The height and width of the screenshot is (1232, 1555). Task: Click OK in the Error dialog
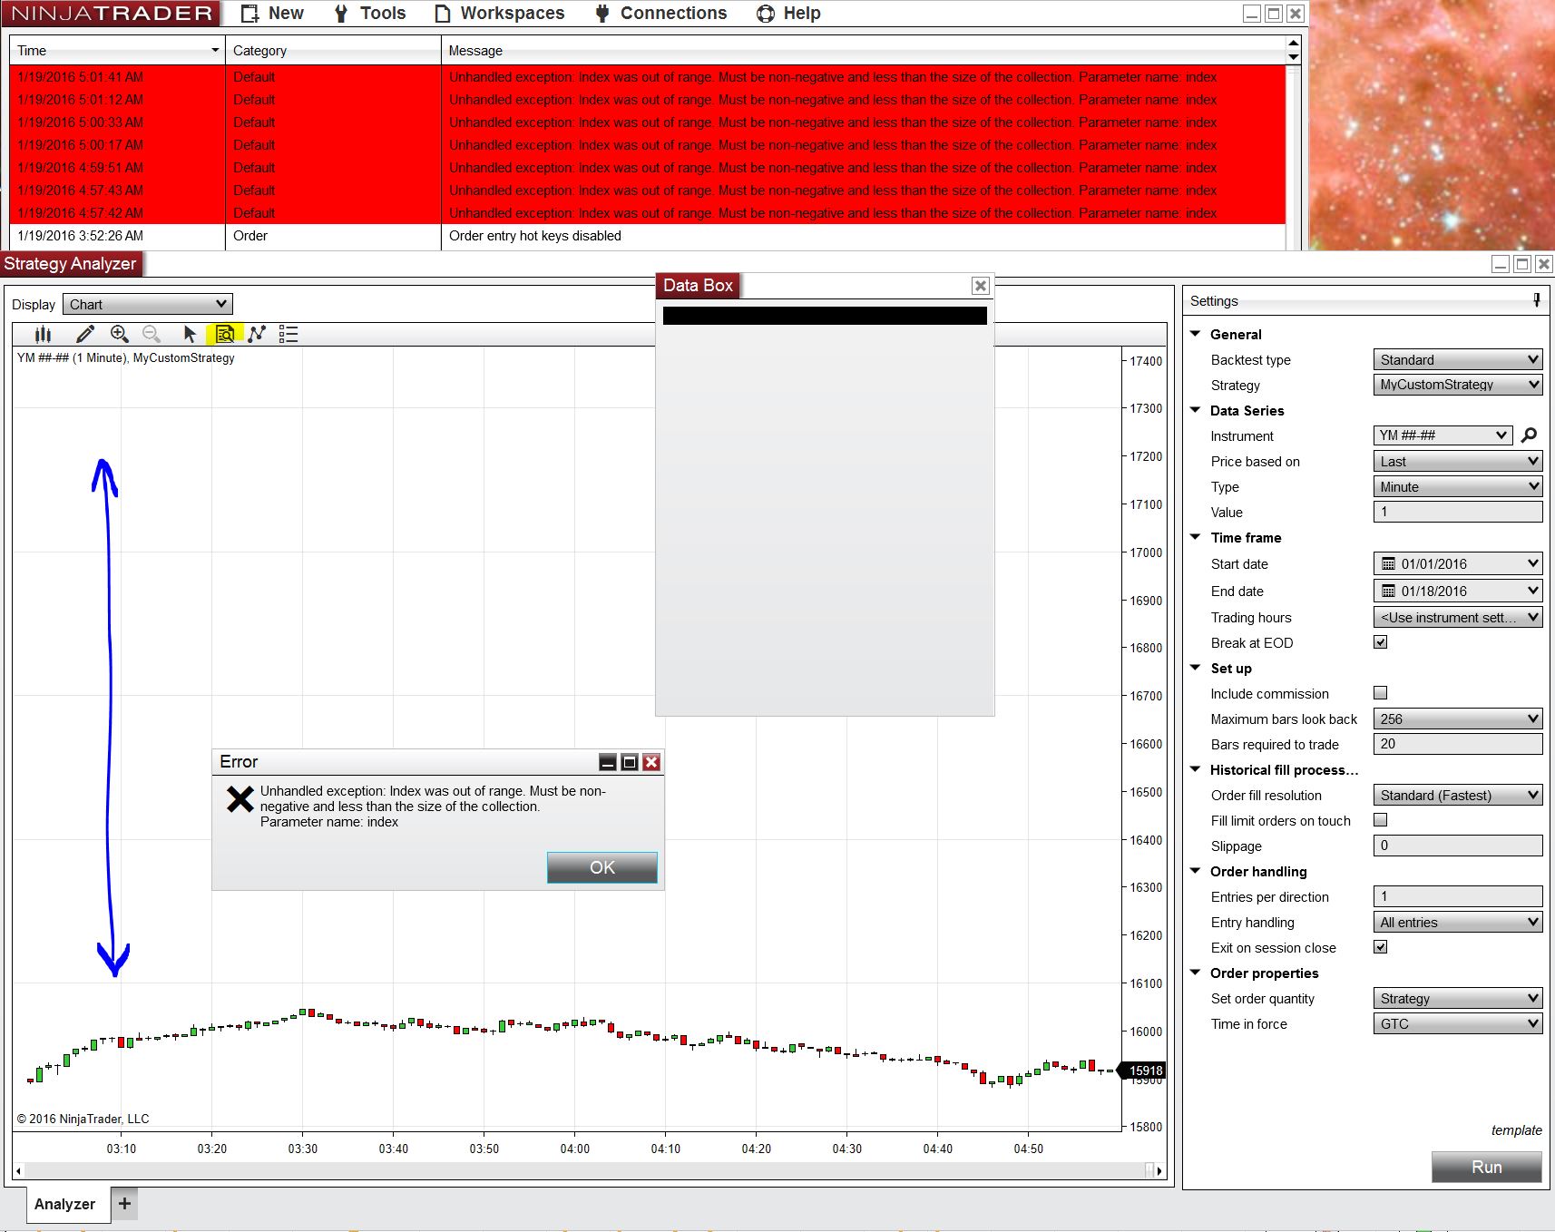pos(602,867)
